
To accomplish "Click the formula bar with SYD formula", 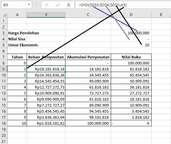I will pyautogui.click(x=123, y=5).
